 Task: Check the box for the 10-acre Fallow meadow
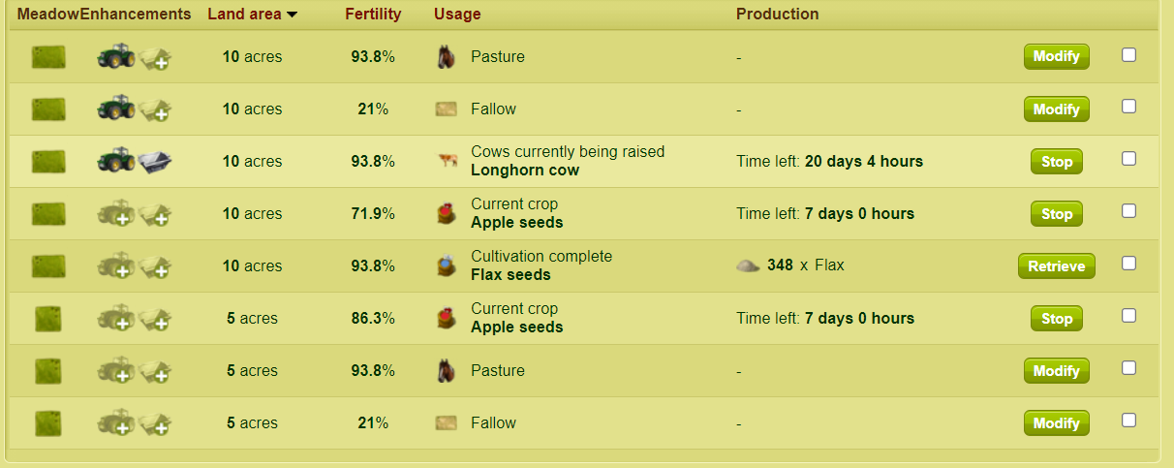[1128, 107]
